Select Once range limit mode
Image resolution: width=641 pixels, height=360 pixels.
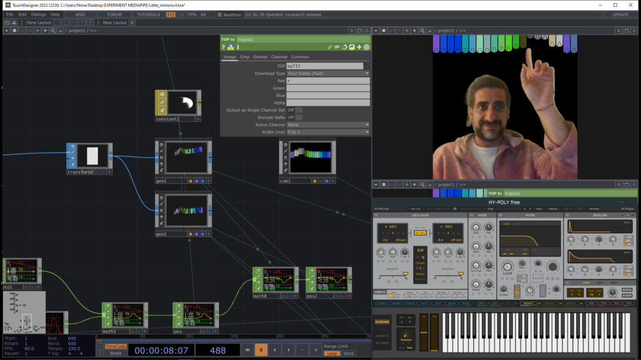[x=349, y=353]
